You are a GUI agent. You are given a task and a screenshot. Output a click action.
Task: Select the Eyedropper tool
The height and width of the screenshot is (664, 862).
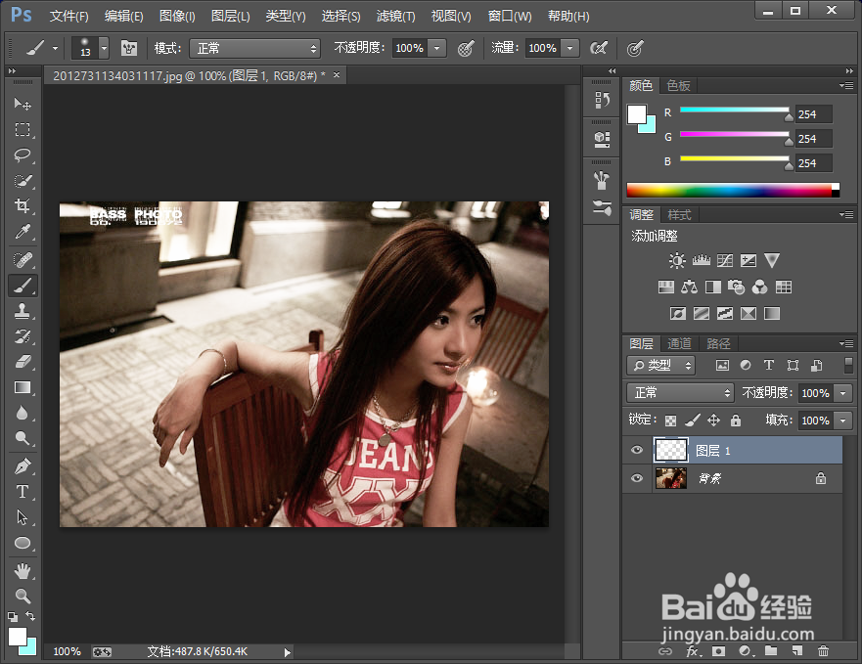point(23,233)
